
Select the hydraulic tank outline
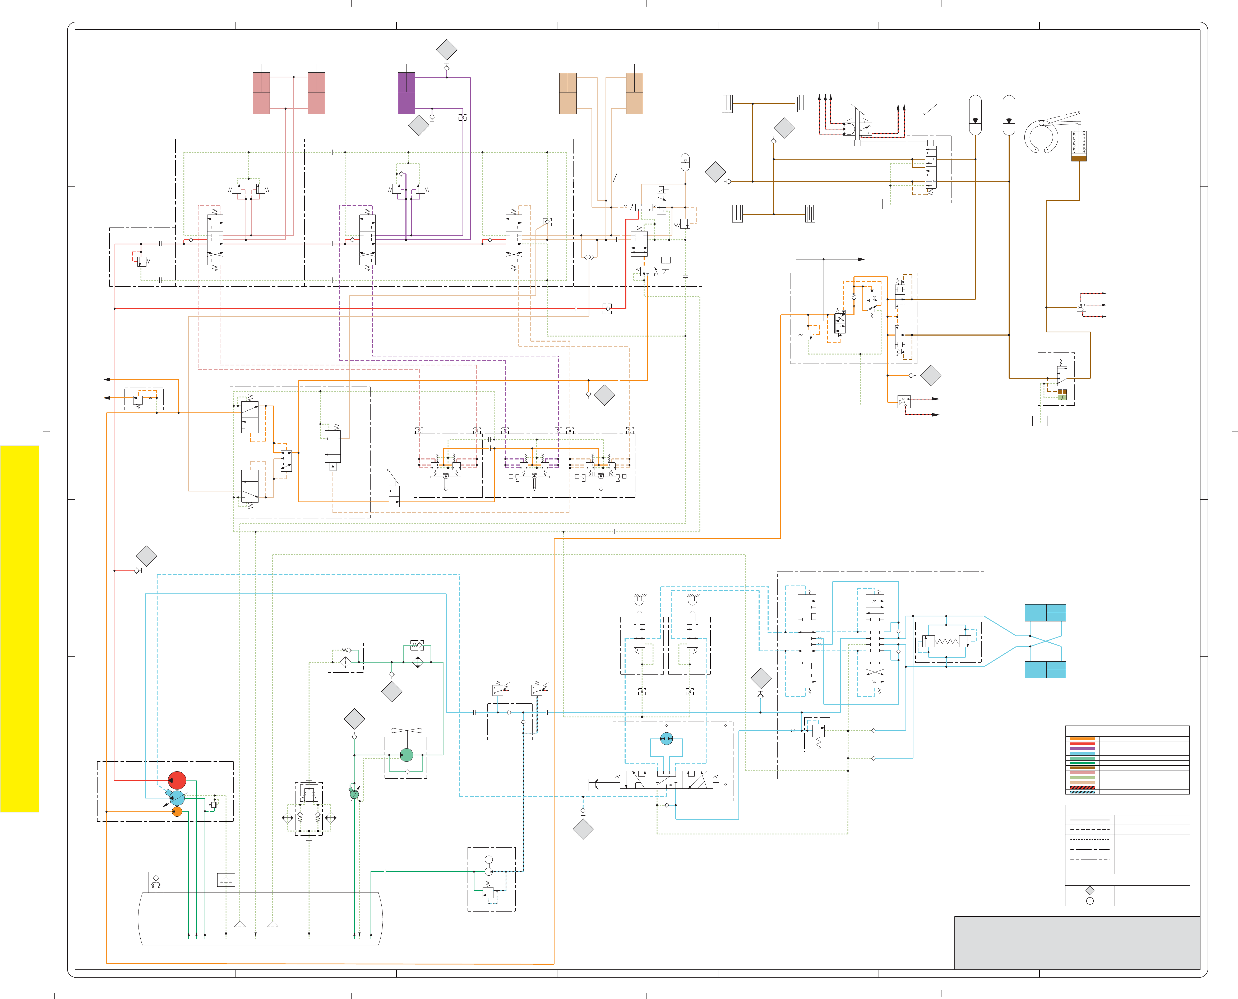(x=260, y=919)
